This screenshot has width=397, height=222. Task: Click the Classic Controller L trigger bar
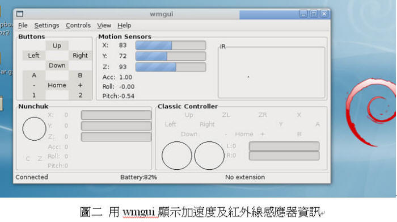[284, 146]
